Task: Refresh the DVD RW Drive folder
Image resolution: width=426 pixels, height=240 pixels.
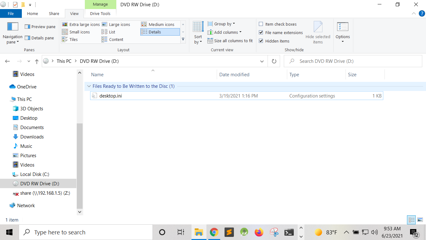Action: point(274,61)
